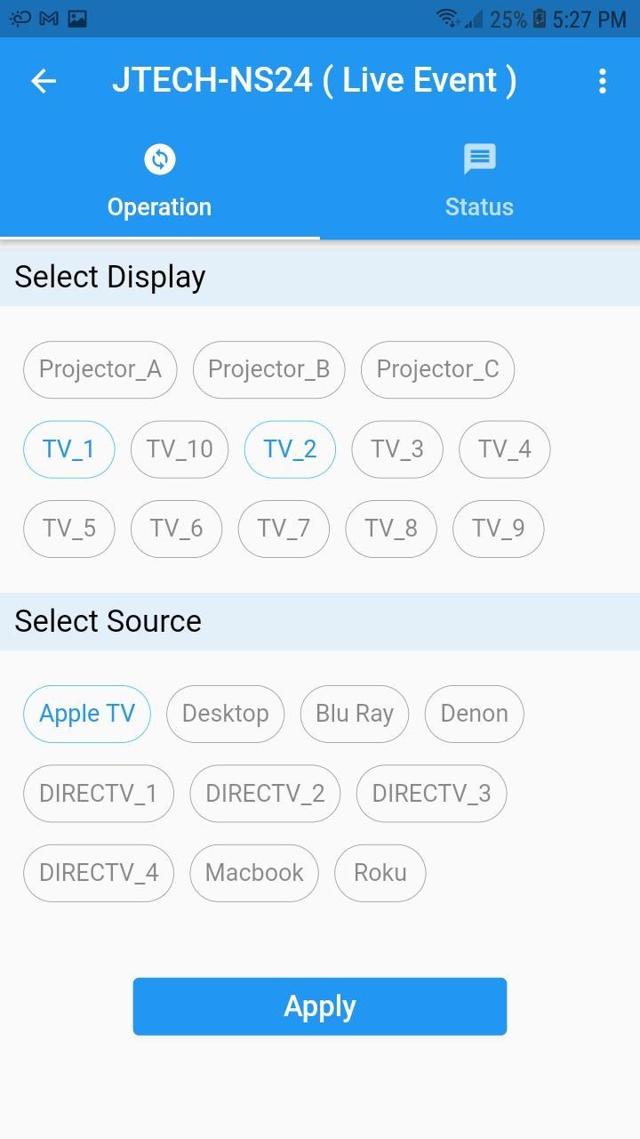Toggle the TV_2 display chip off
This screenshot has height=1139, width=640.
coord(290,449)
